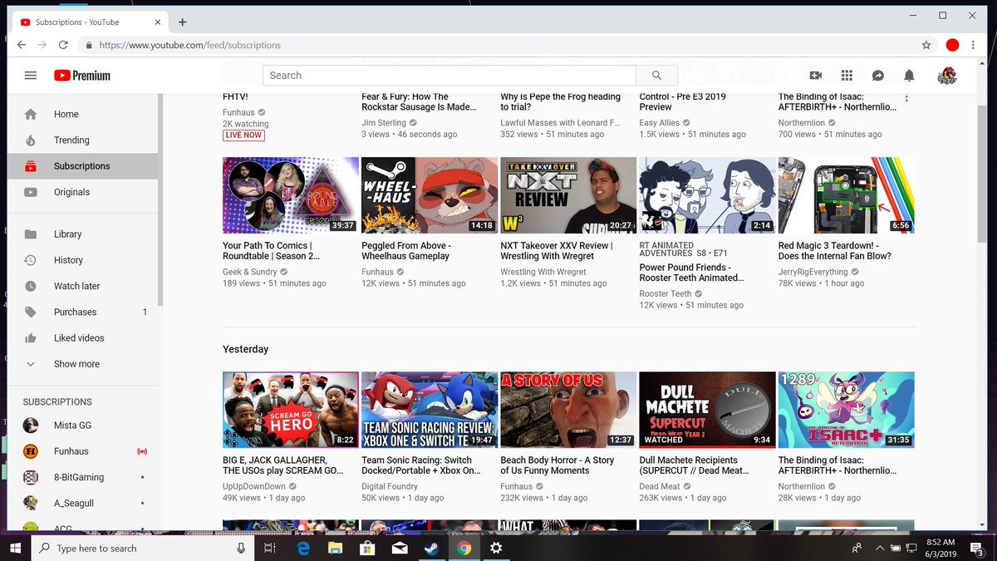Open a new browser tab

(182, 22)
